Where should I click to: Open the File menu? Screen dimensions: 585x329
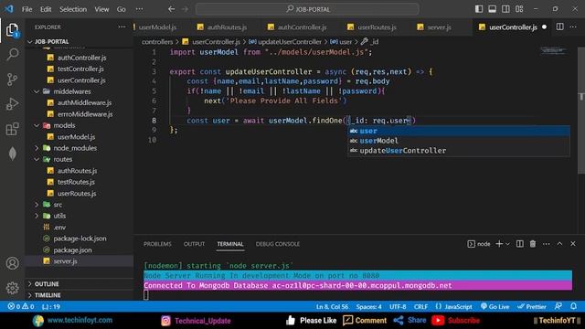click(27, 9)
